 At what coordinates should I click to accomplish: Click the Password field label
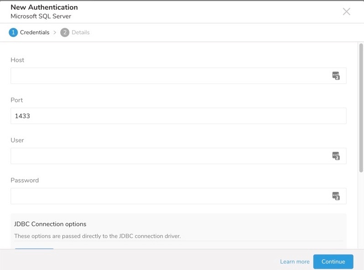[25, 180]
